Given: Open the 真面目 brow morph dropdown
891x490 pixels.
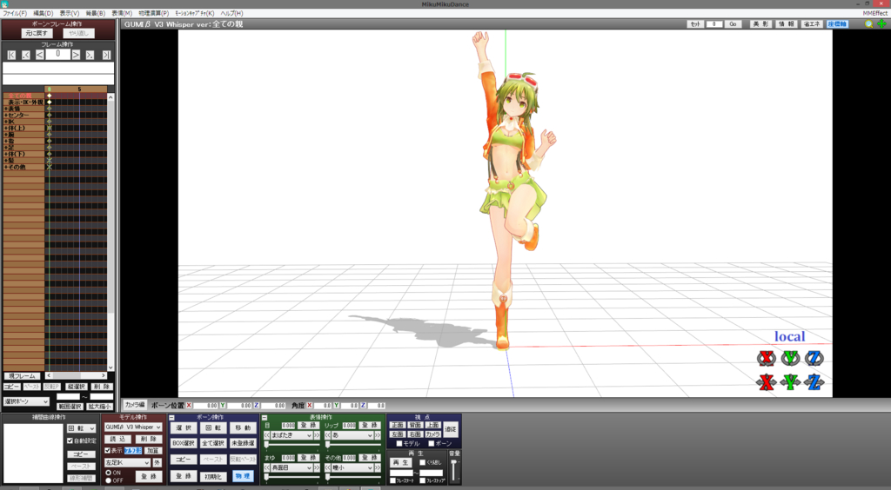Looking at the screenshot, I should pos(292,468).
